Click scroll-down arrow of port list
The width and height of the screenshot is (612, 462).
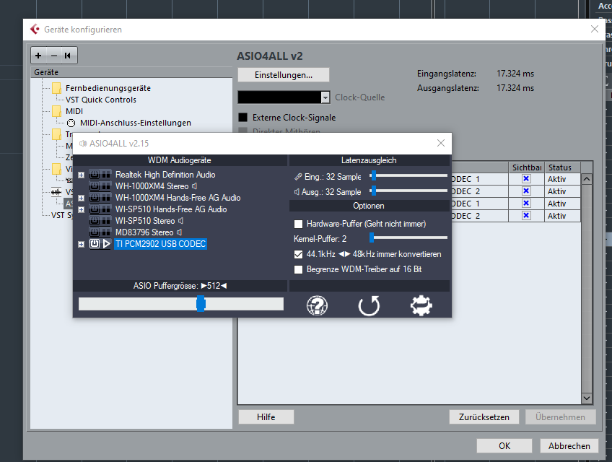point(586,398)
